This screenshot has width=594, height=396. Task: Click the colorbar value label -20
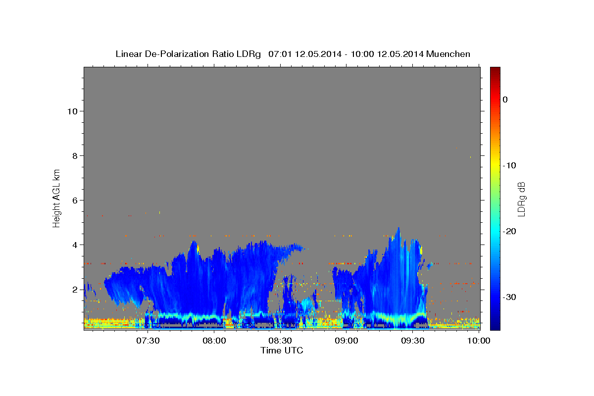(x=510, y=231)
